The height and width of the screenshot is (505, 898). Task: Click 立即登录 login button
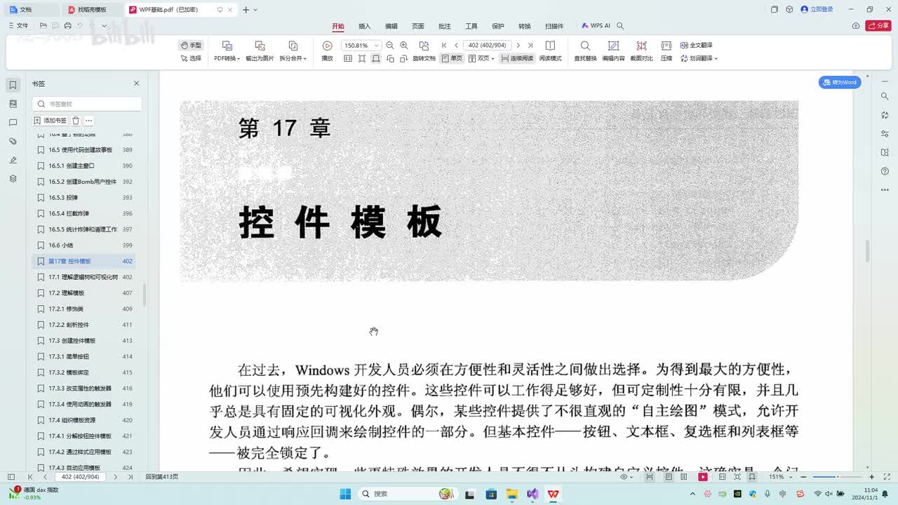[x=817, y=10]
